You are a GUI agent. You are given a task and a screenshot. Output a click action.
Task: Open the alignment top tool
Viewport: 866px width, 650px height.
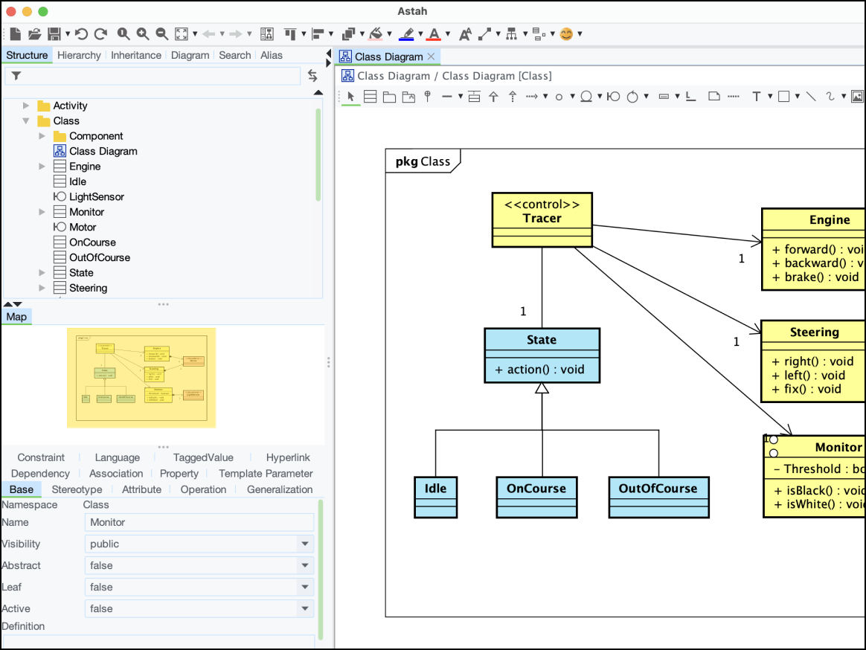(290, 34)
